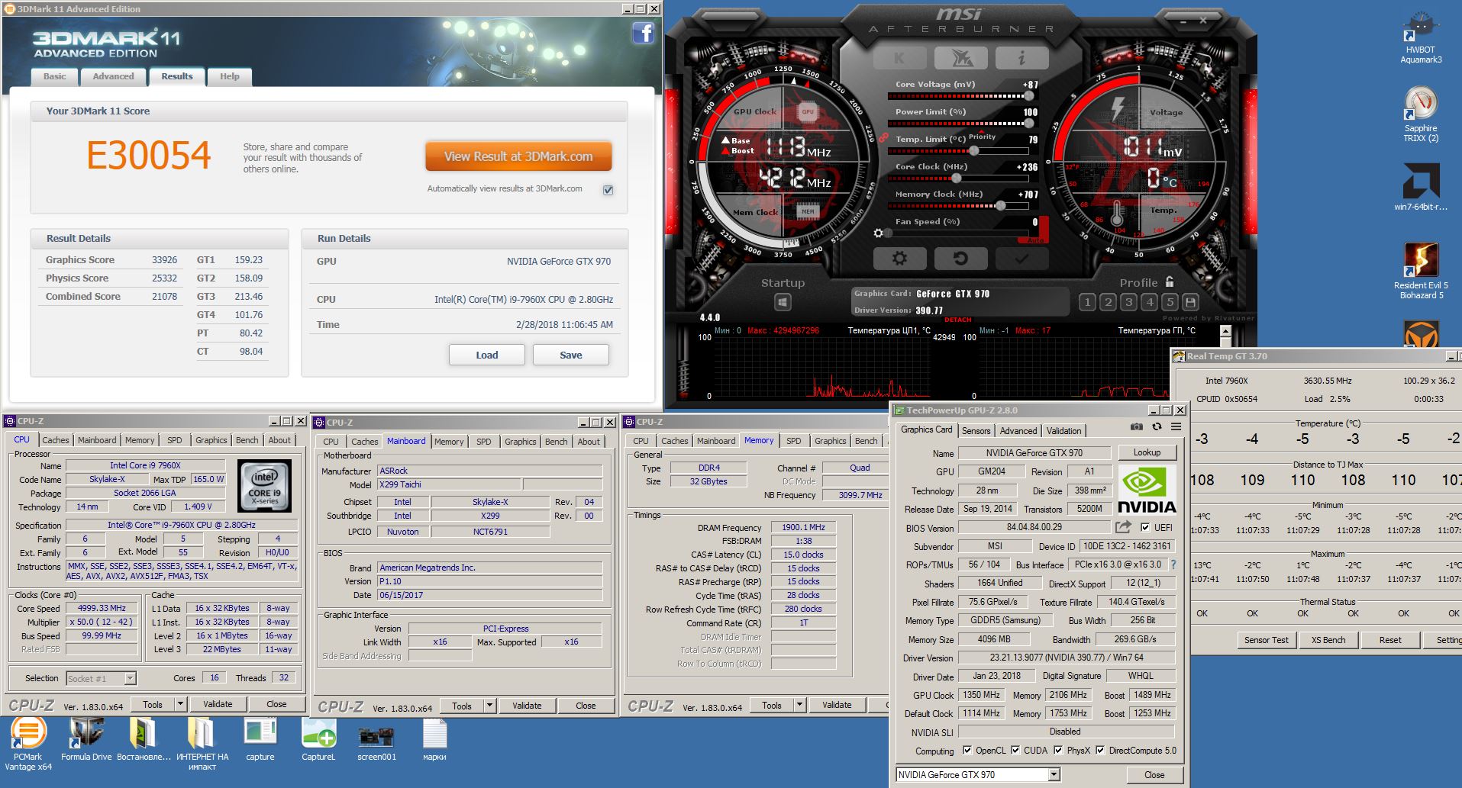Click Sensor Test in Real Temp

coord(1267,640)
